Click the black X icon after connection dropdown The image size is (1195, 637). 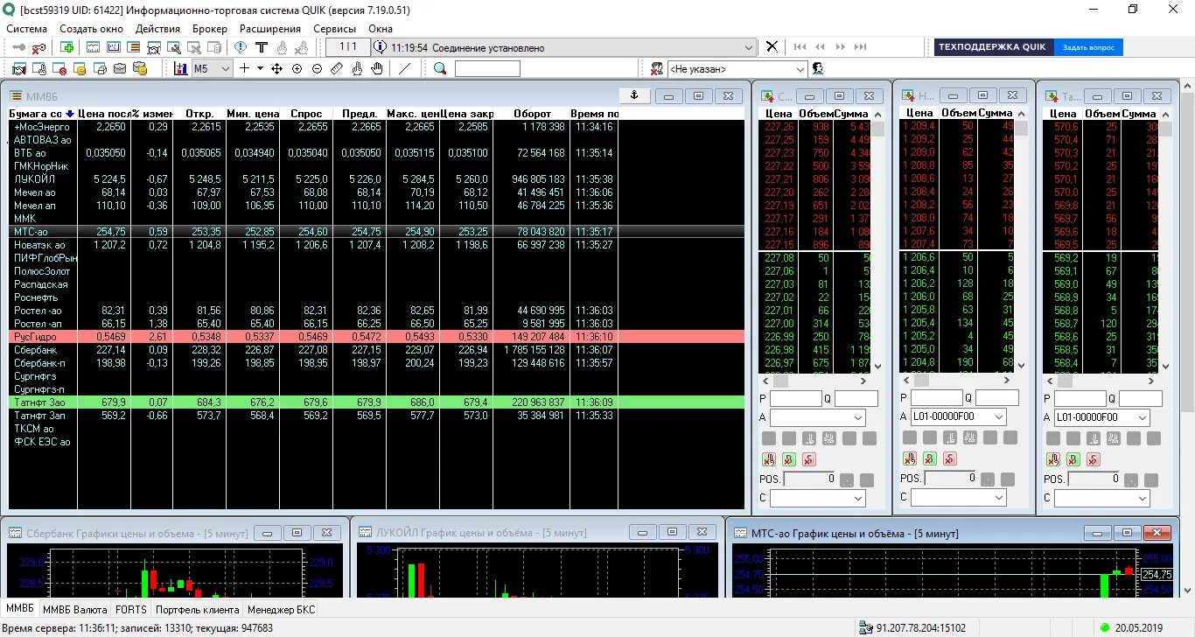click(x=772, y=47)
